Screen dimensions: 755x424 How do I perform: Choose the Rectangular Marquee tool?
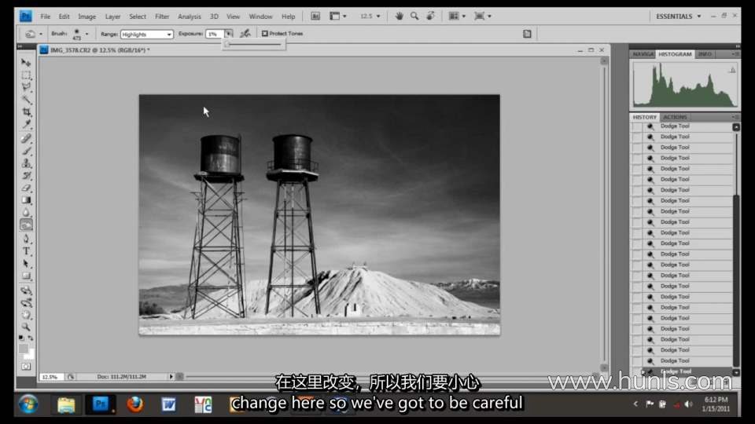[x=27, y=75]
